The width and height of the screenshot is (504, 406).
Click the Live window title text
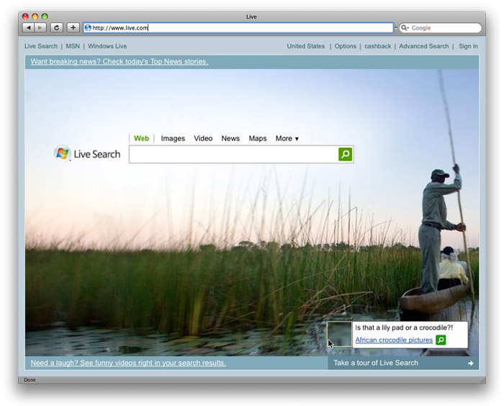coord(251,17)
